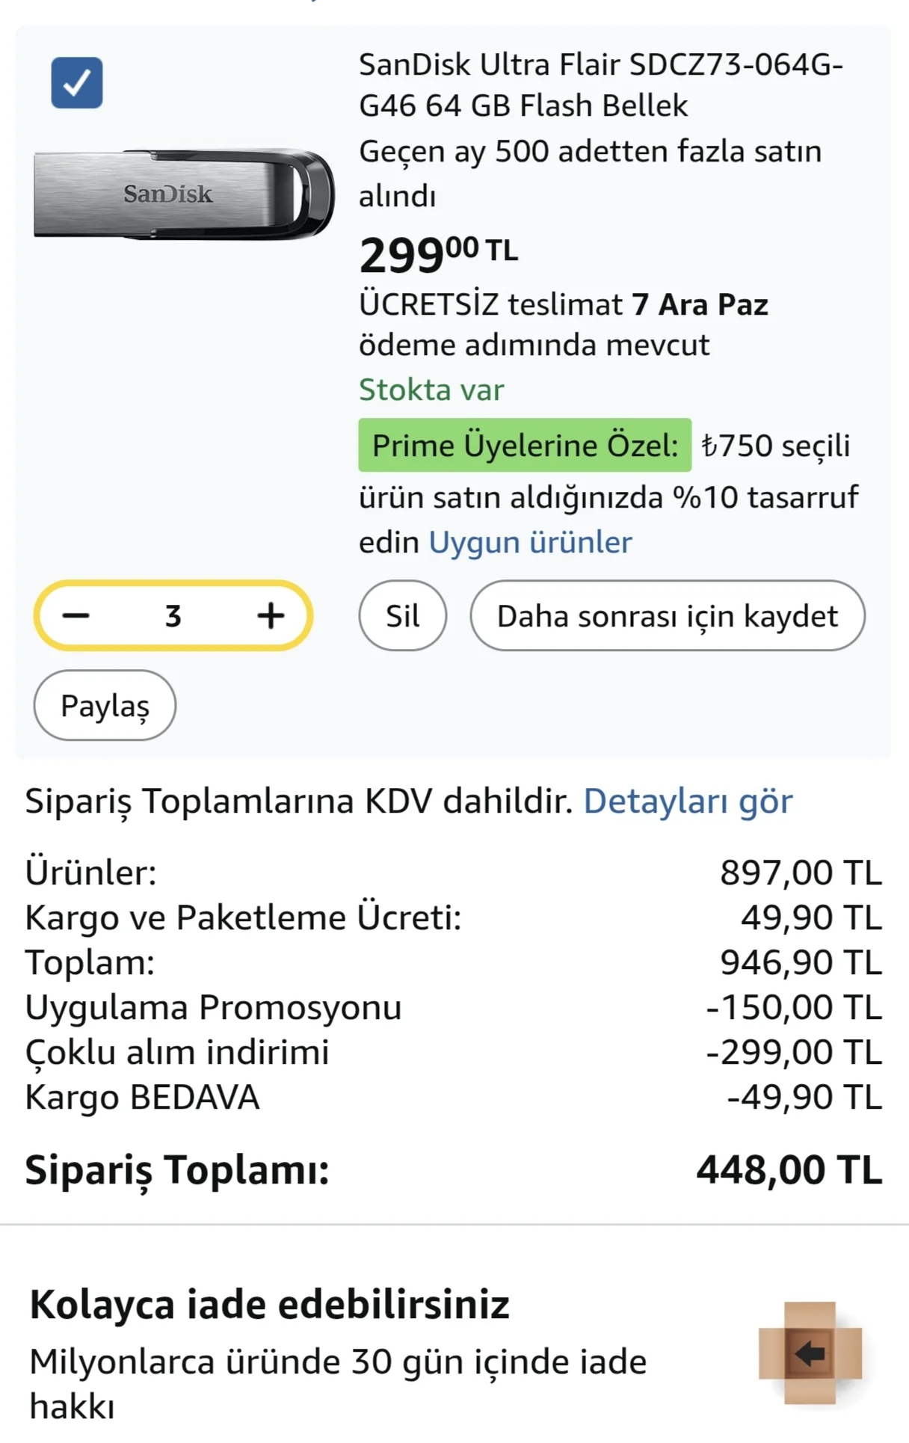
Task: Increase quantity with the plus icon
Action: (x=271, y=616)
